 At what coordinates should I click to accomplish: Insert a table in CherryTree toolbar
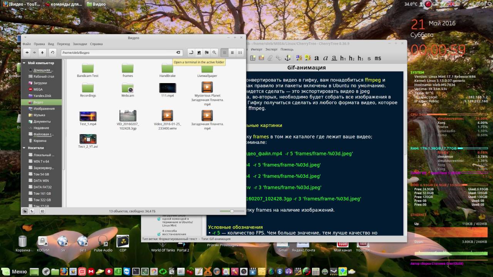point(253,58)
